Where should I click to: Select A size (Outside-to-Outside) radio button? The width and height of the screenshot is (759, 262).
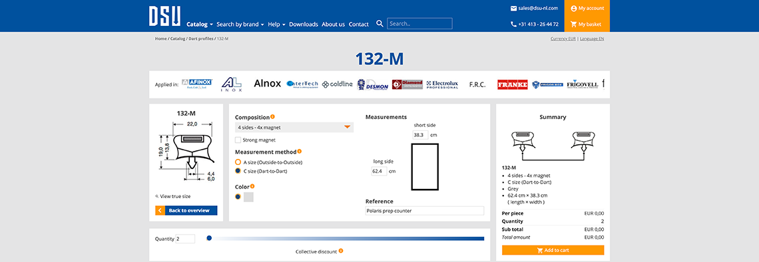tap(238, 162)
